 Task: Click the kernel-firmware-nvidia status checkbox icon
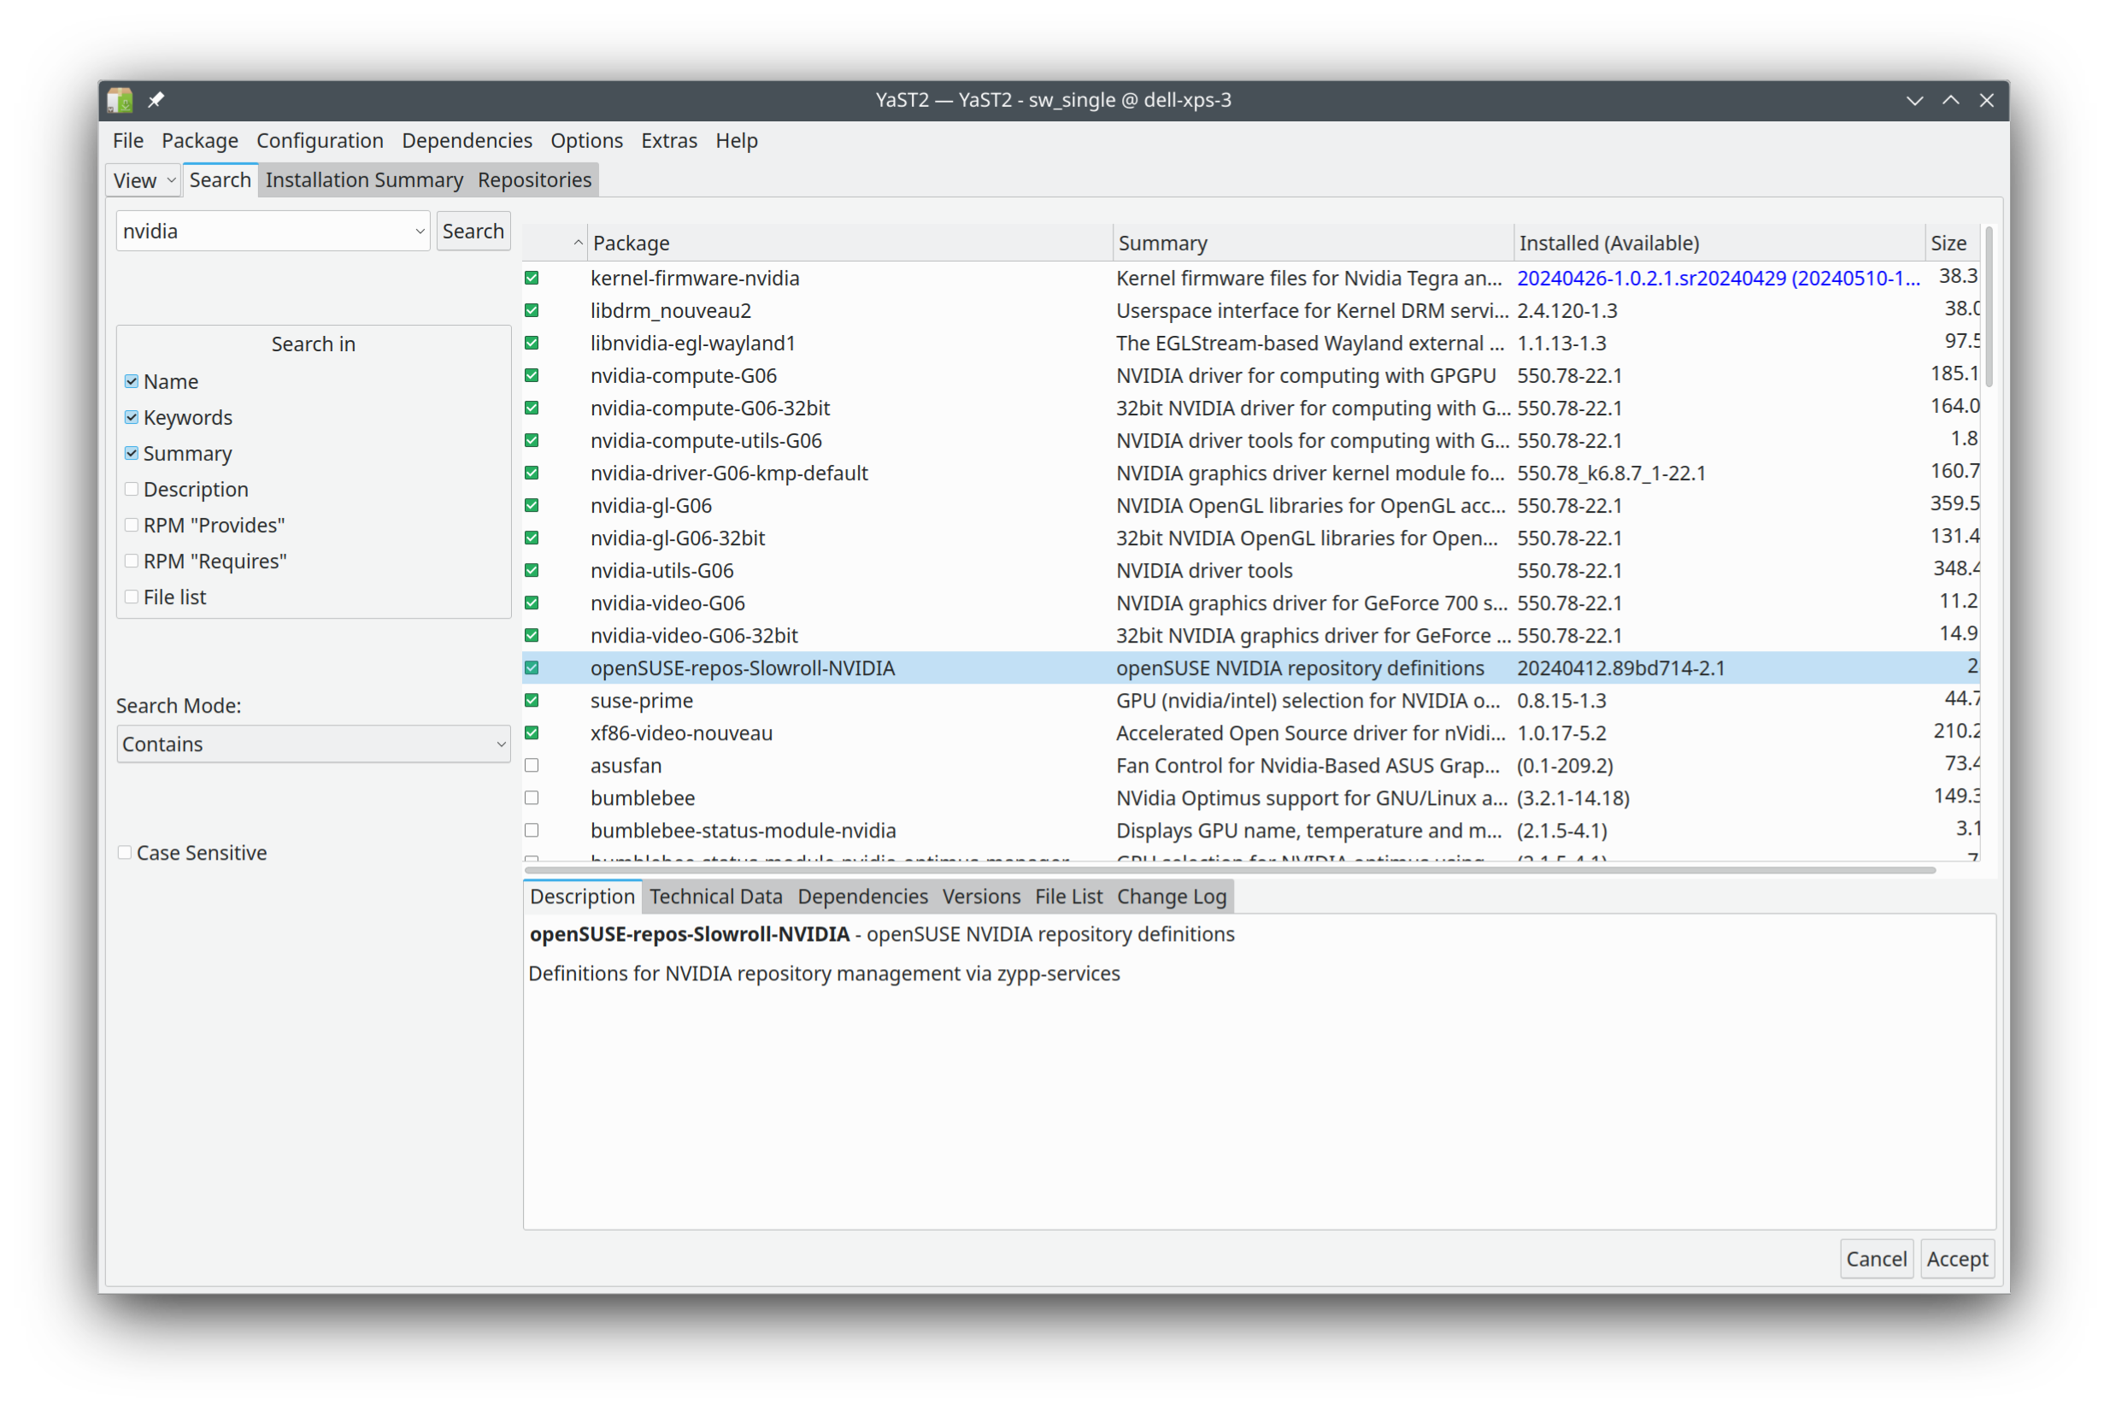pos(532,278)
